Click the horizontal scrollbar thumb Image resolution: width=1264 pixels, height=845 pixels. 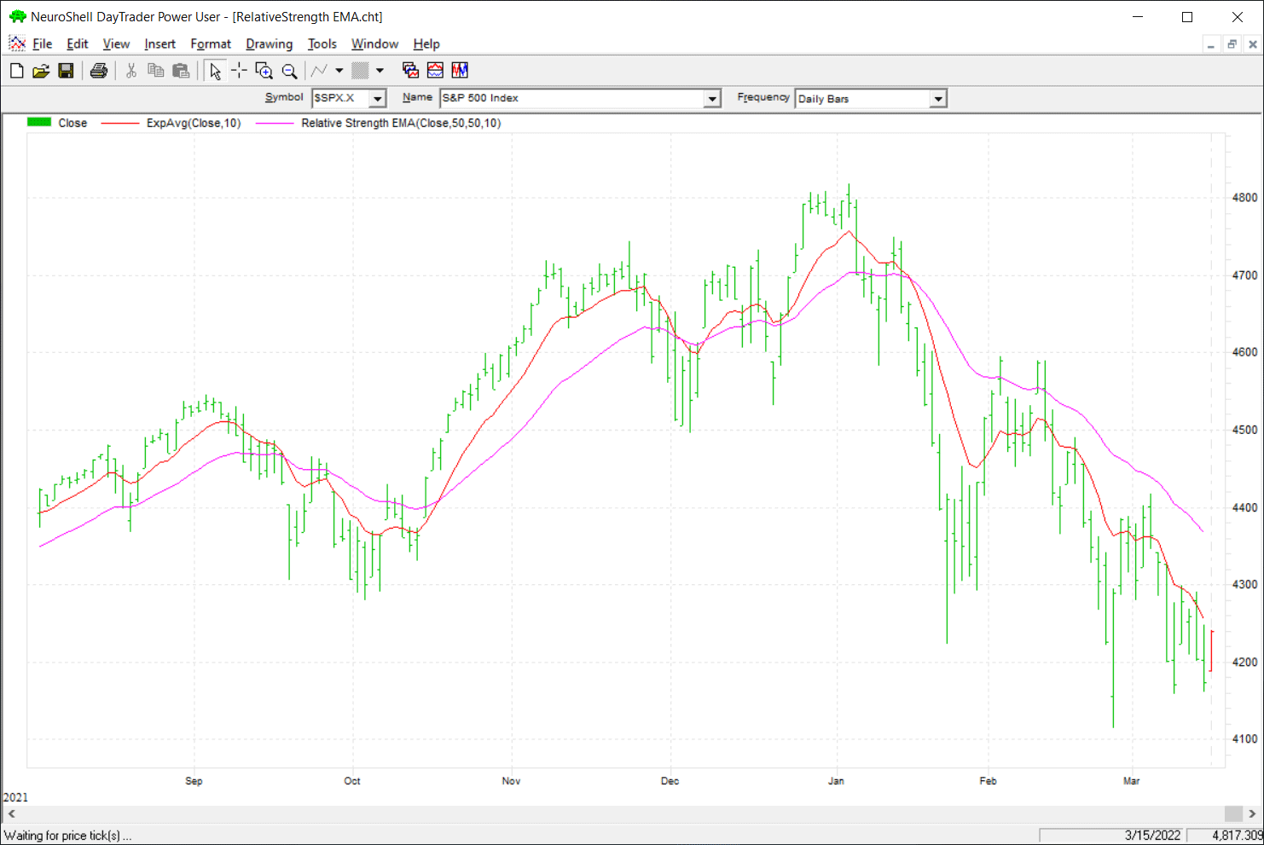(x=1233, y=813)
